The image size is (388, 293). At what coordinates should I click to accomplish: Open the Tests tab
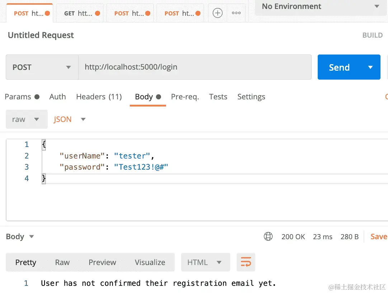pos(218,96)
